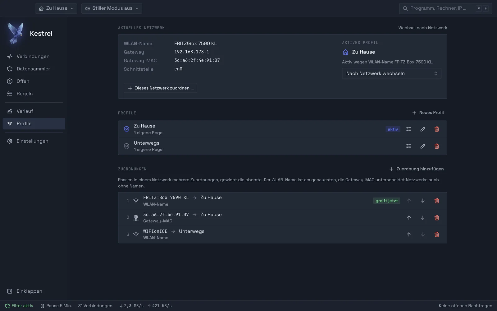
Task: Open rules list icon for Unterwegs profile
Action: point(409,146)
